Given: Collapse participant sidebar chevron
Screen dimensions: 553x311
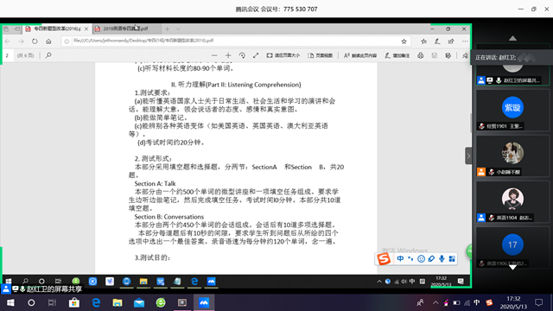Looking at the screenshot, I should 468,155.
